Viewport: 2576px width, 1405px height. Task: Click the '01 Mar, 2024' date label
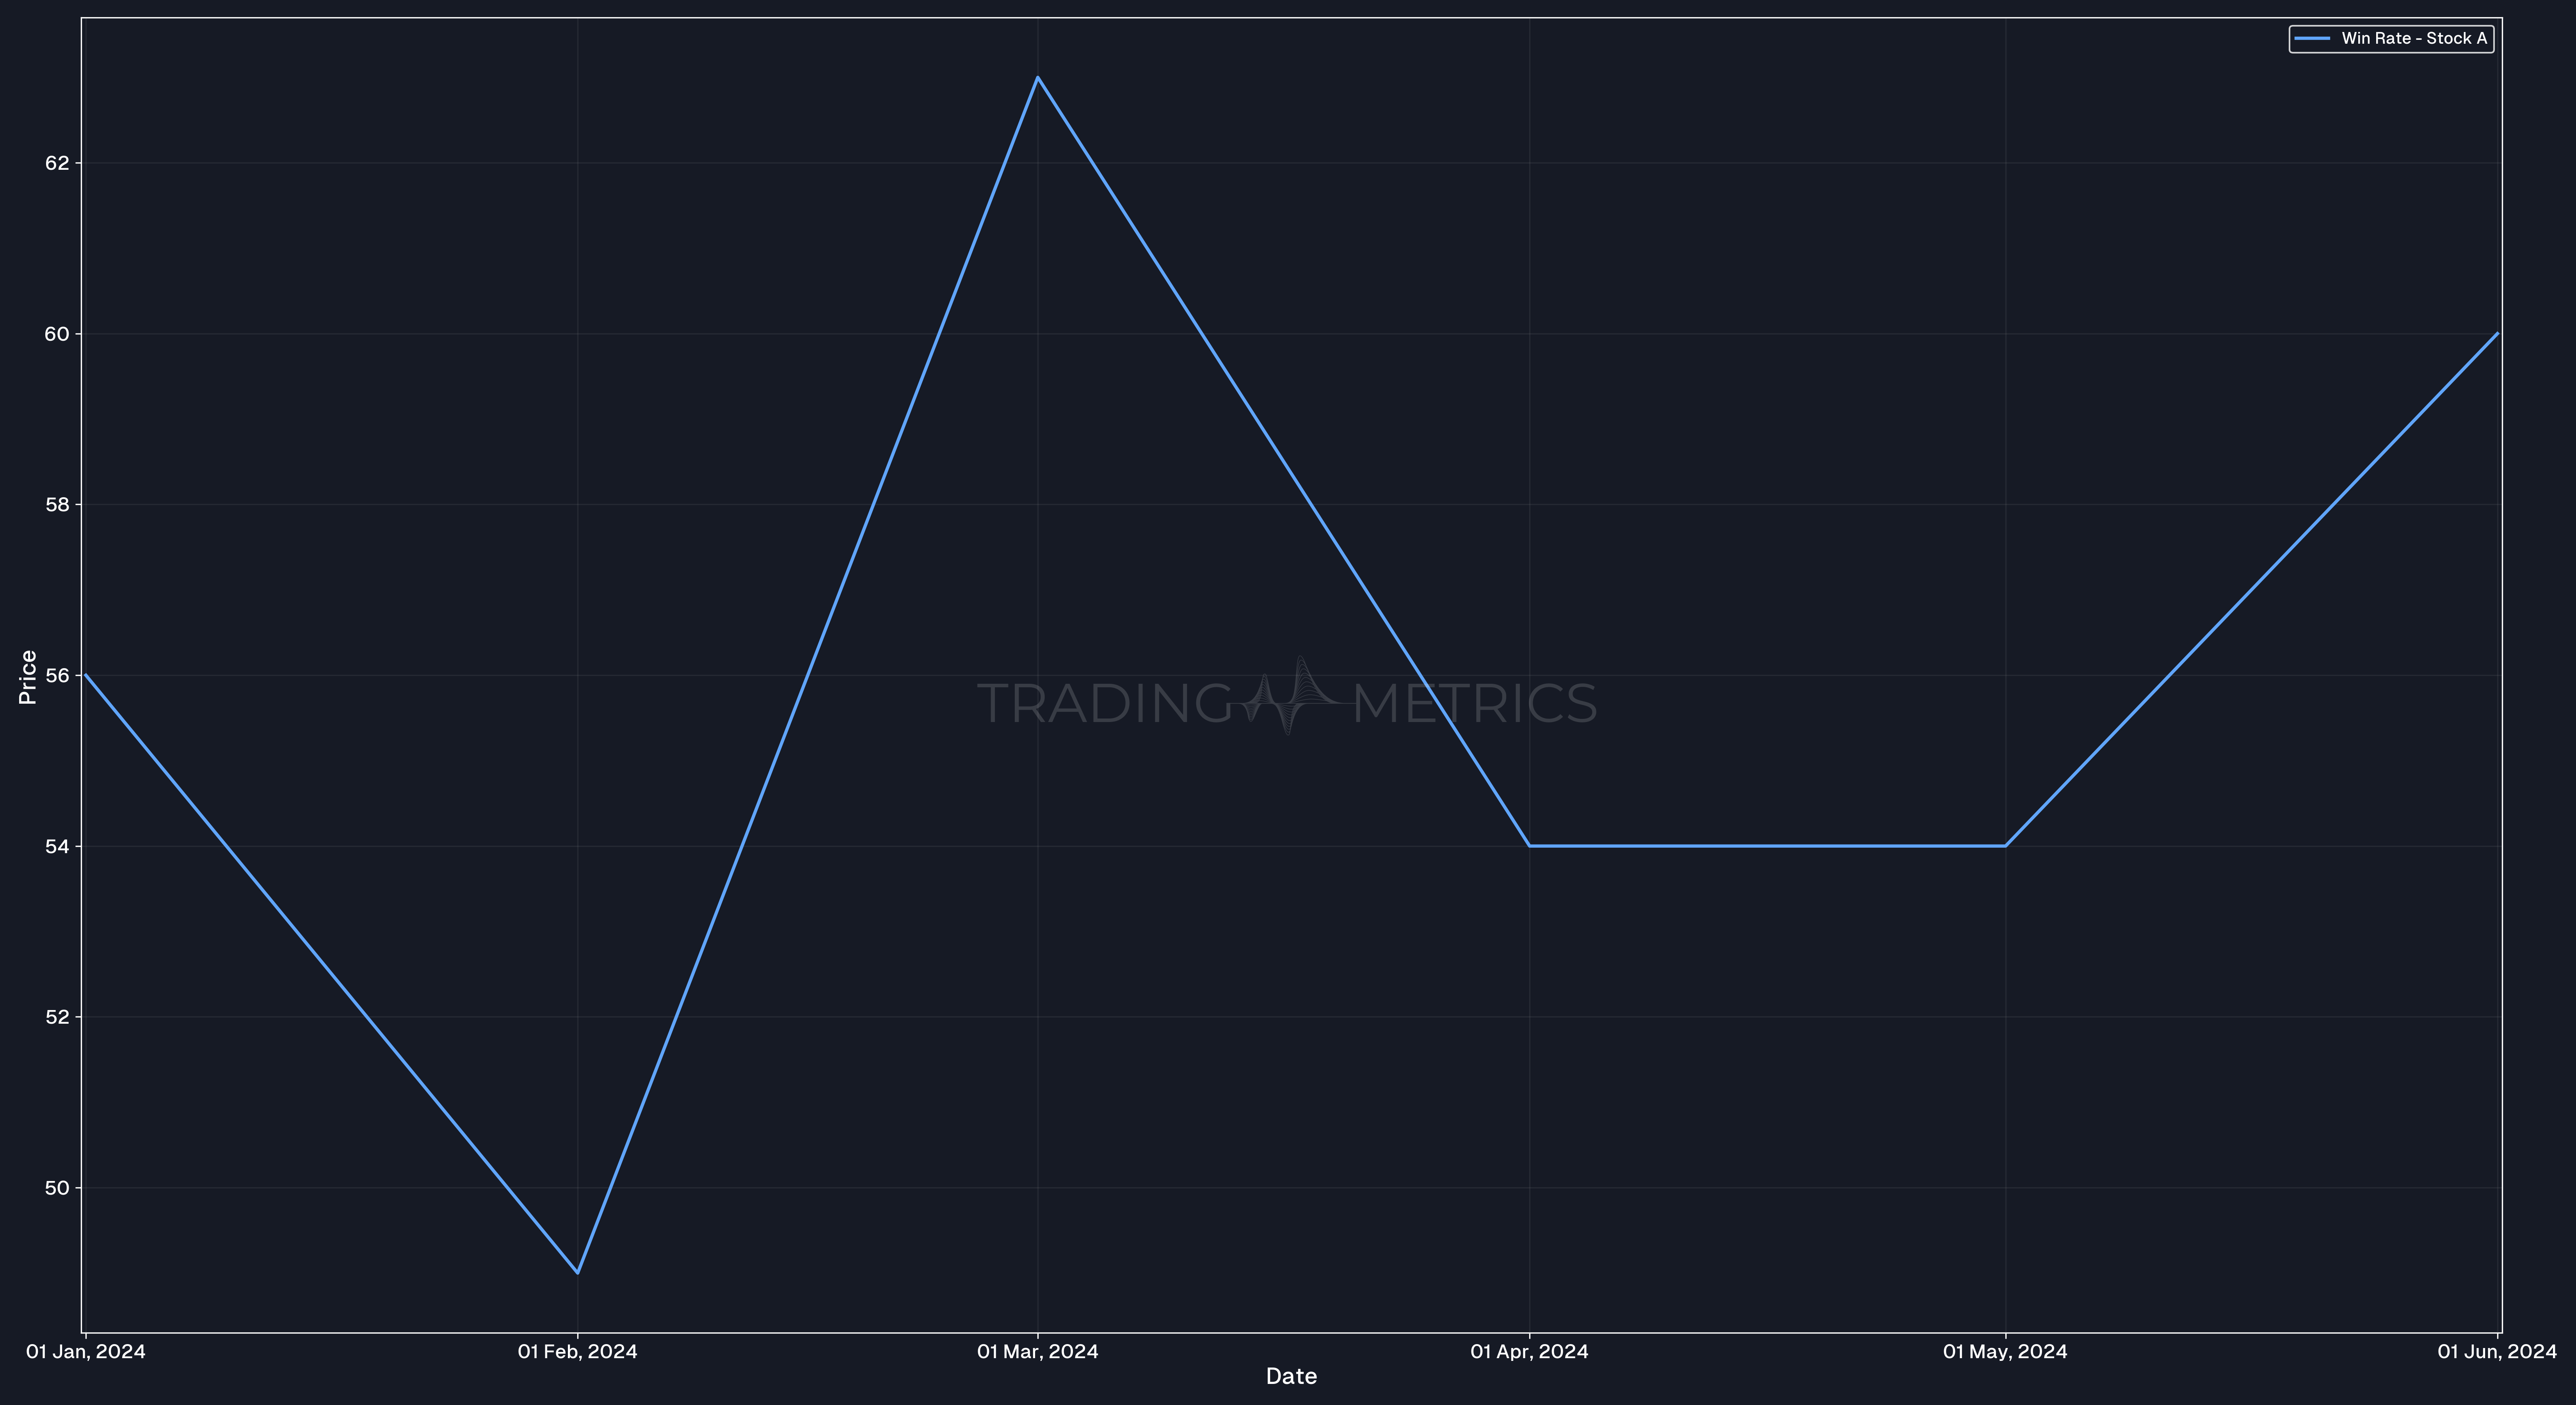1037,1352
